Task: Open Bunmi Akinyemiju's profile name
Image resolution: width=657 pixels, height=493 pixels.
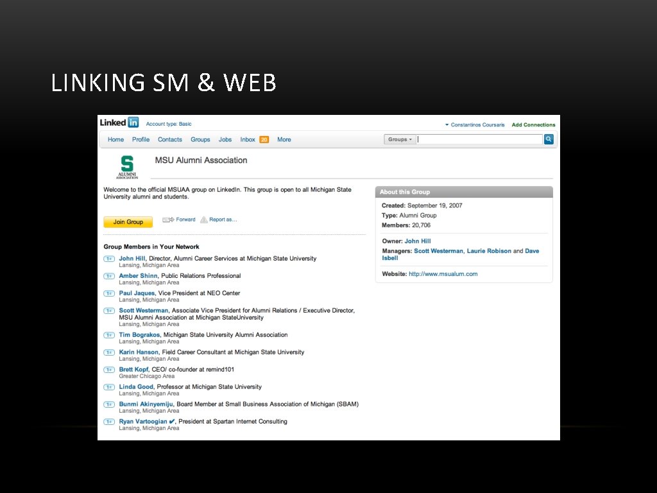Action: pyautogui.click(x=146, y=404)
